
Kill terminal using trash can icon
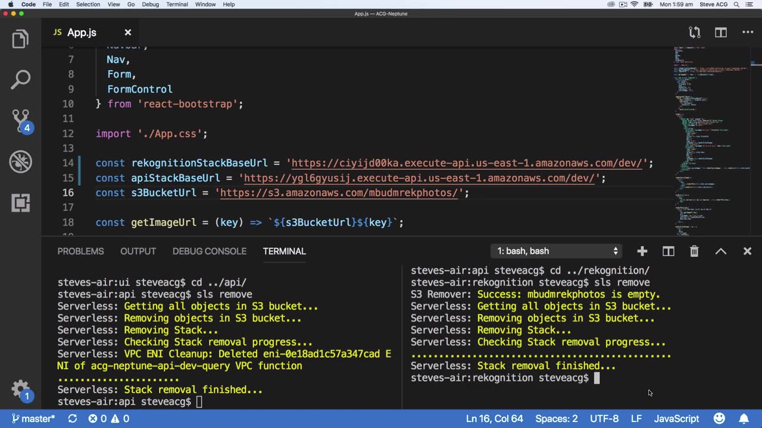click(694, 251)
